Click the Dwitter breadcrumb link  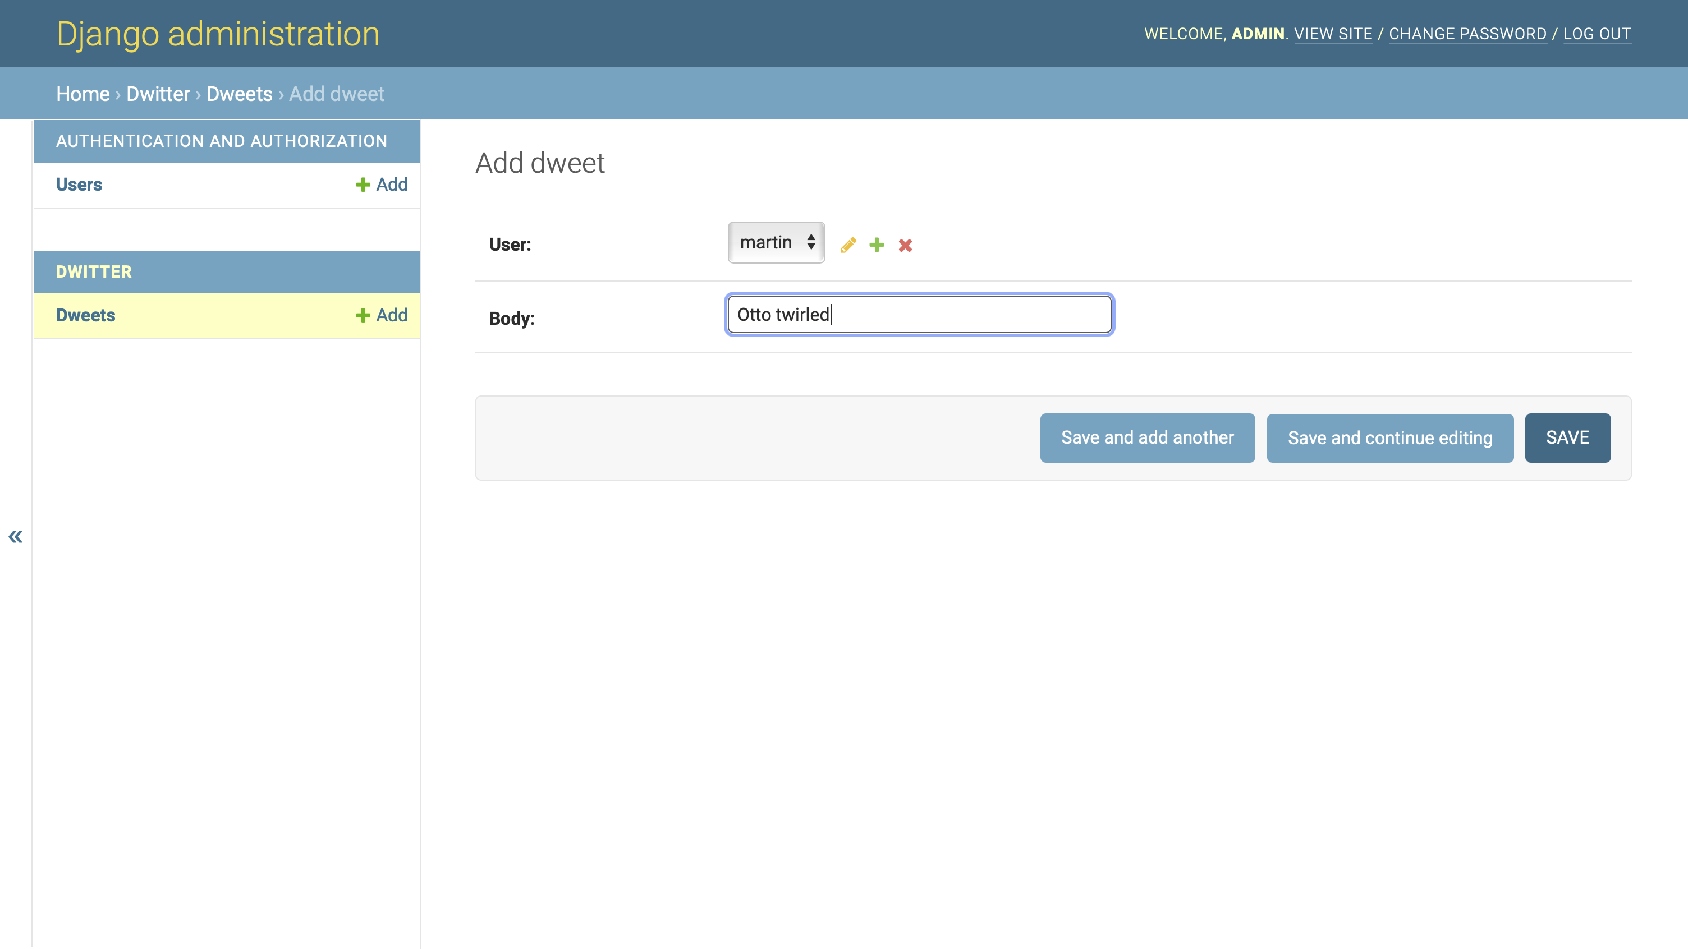click(158, 94)
